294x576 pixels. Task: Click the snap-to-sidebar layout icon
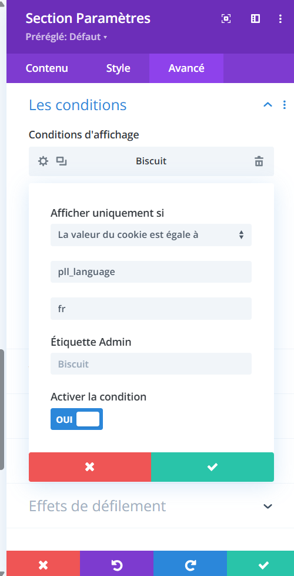coord(255,19)
